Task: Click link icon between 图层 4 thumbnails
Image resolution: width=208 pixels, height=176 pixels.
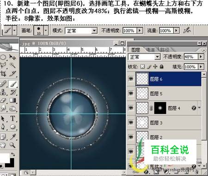Action: pos(151,108)
